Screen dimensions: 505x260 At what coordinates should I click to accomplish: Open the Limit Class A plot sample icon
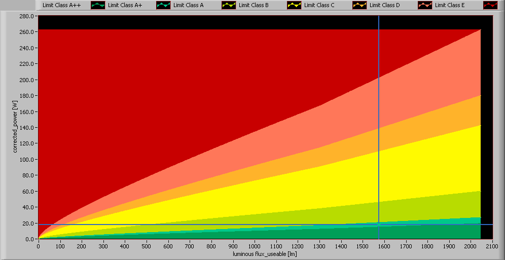229,5
